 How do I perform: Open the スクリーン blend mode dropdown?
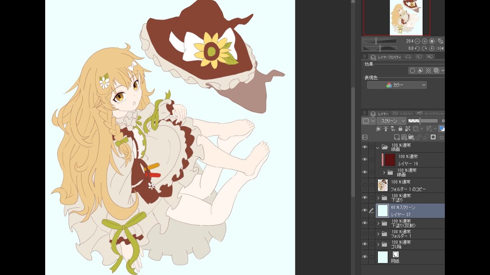tap(391, 121)
